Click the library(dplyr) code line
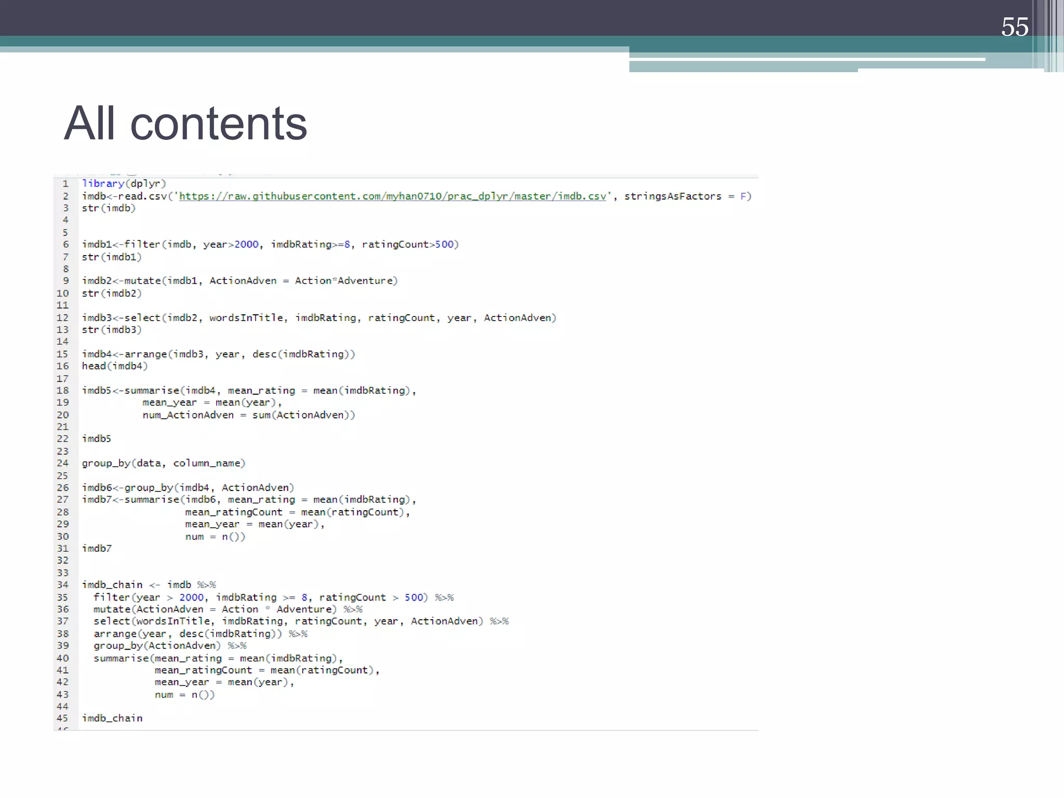Screen dimensions: 1064x798 coord(124,184)
